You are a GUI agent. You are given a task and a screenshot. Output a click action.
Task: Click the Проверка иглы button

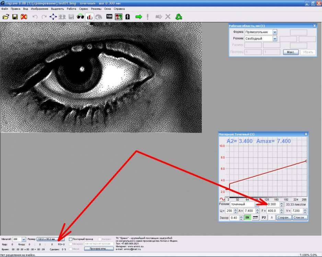point(99,248)
